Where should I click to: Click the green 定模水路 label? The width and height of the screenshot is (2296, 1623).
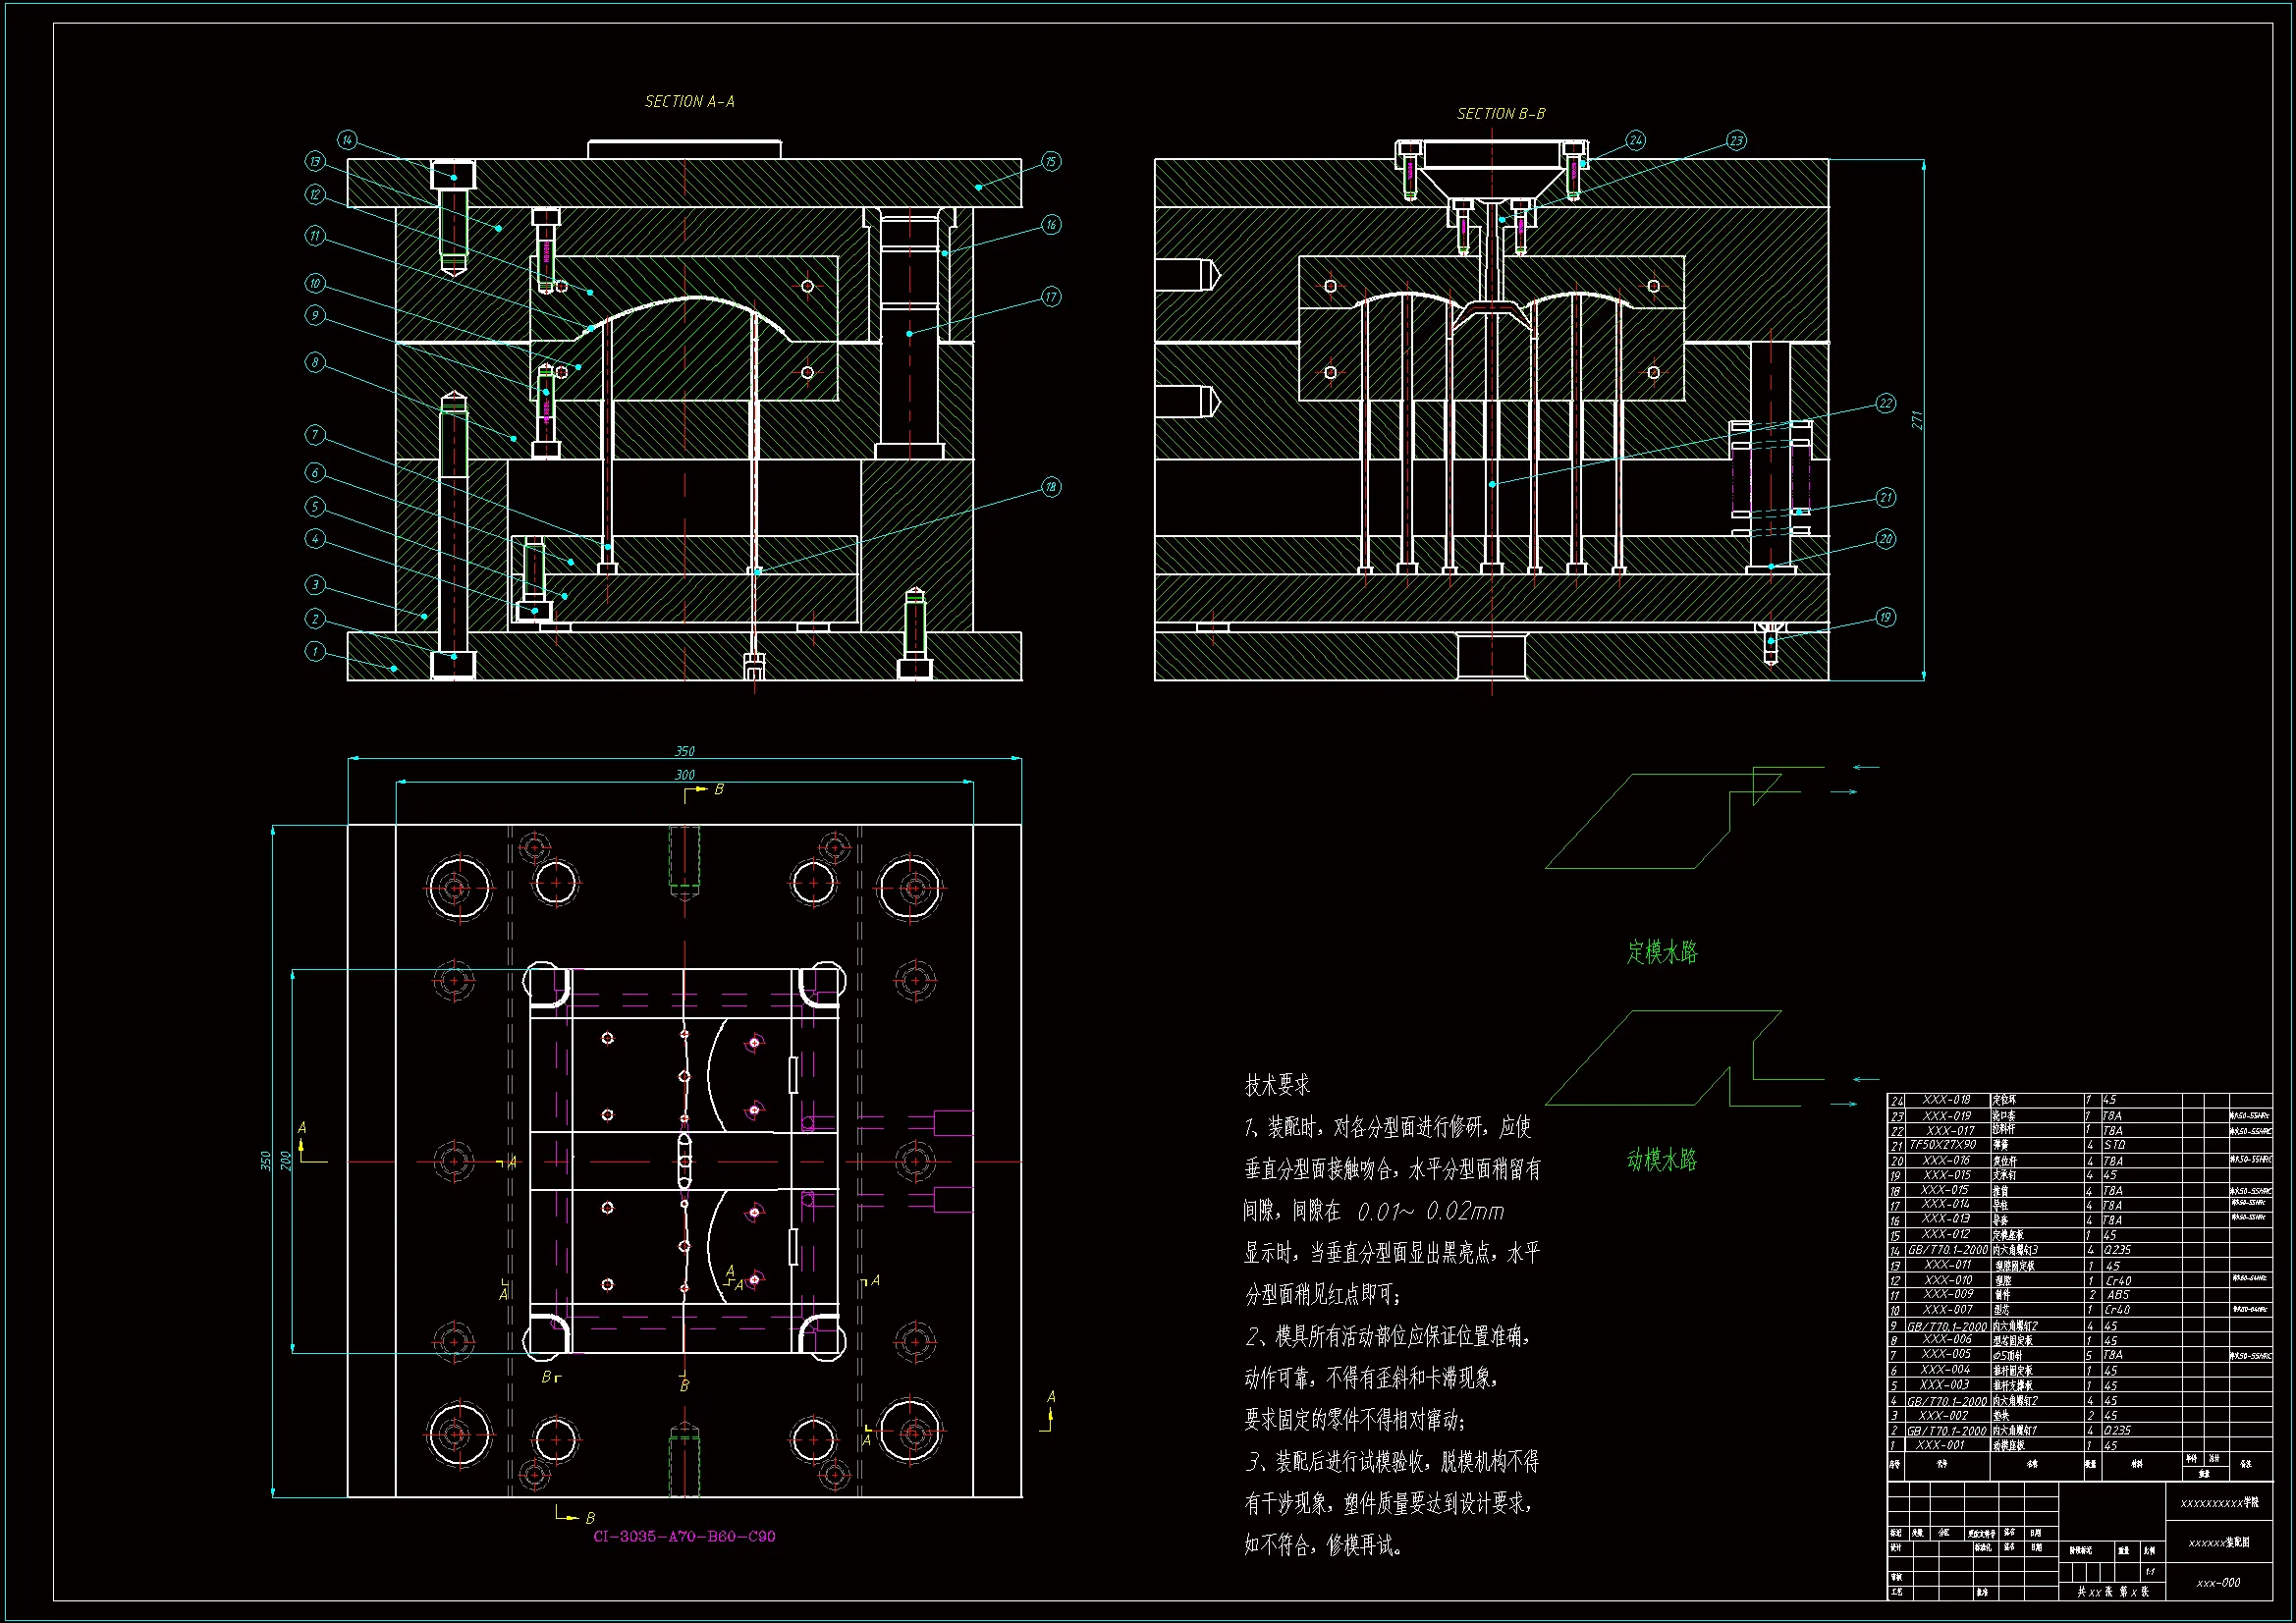[1662, 951]
